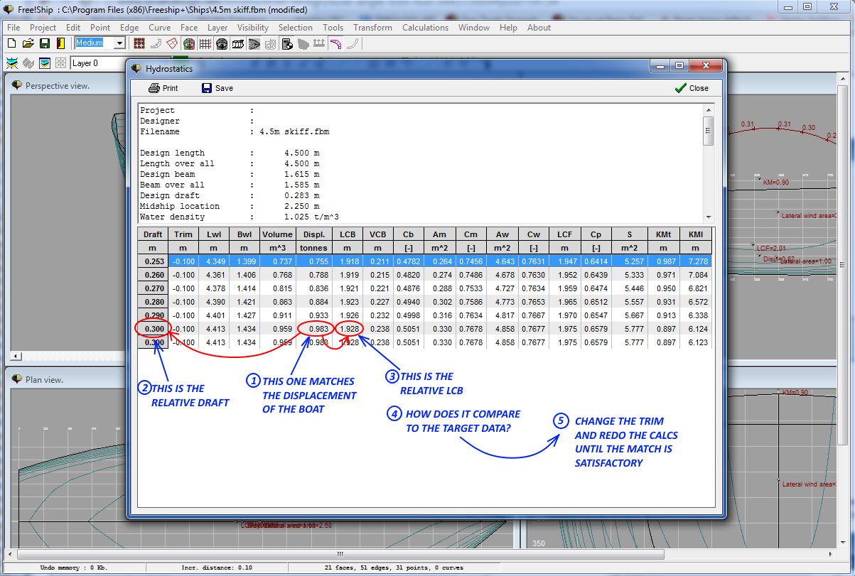The width and height of the screenshot is (855, 576).
Task: Click the Open file folder icon
Action: tap(28, 43)
